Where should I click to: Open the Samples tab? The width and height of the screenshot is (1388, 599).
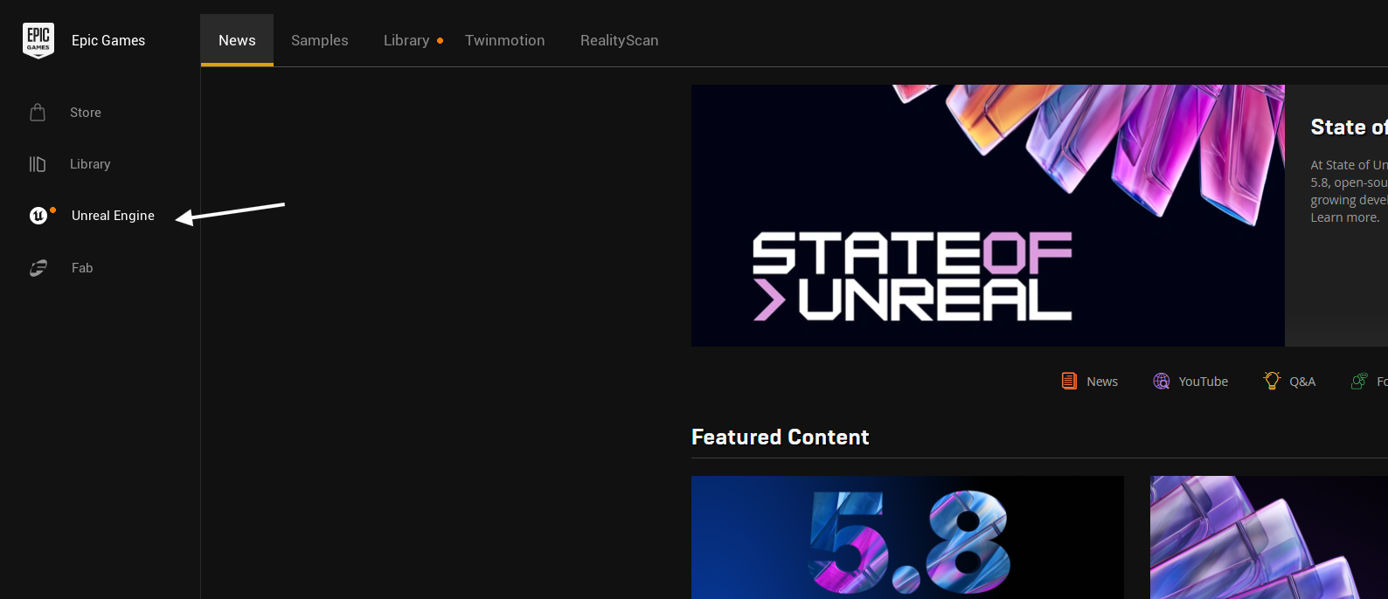(320, 40)
